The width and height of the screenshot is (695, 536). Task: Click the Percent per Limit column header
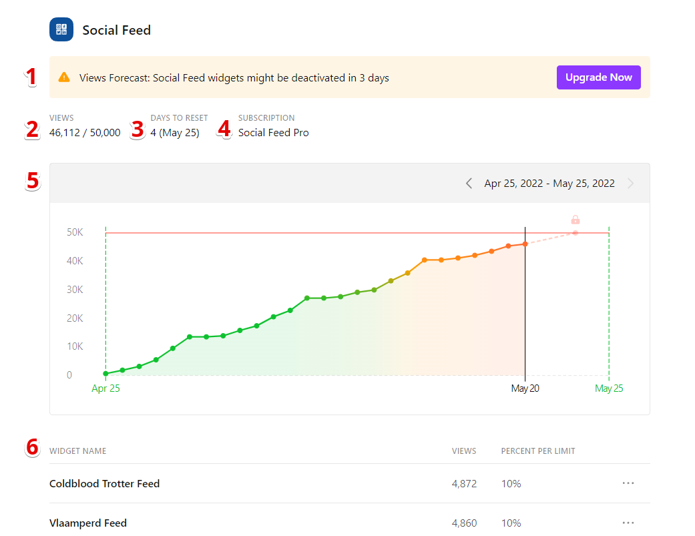coord(538,451)
